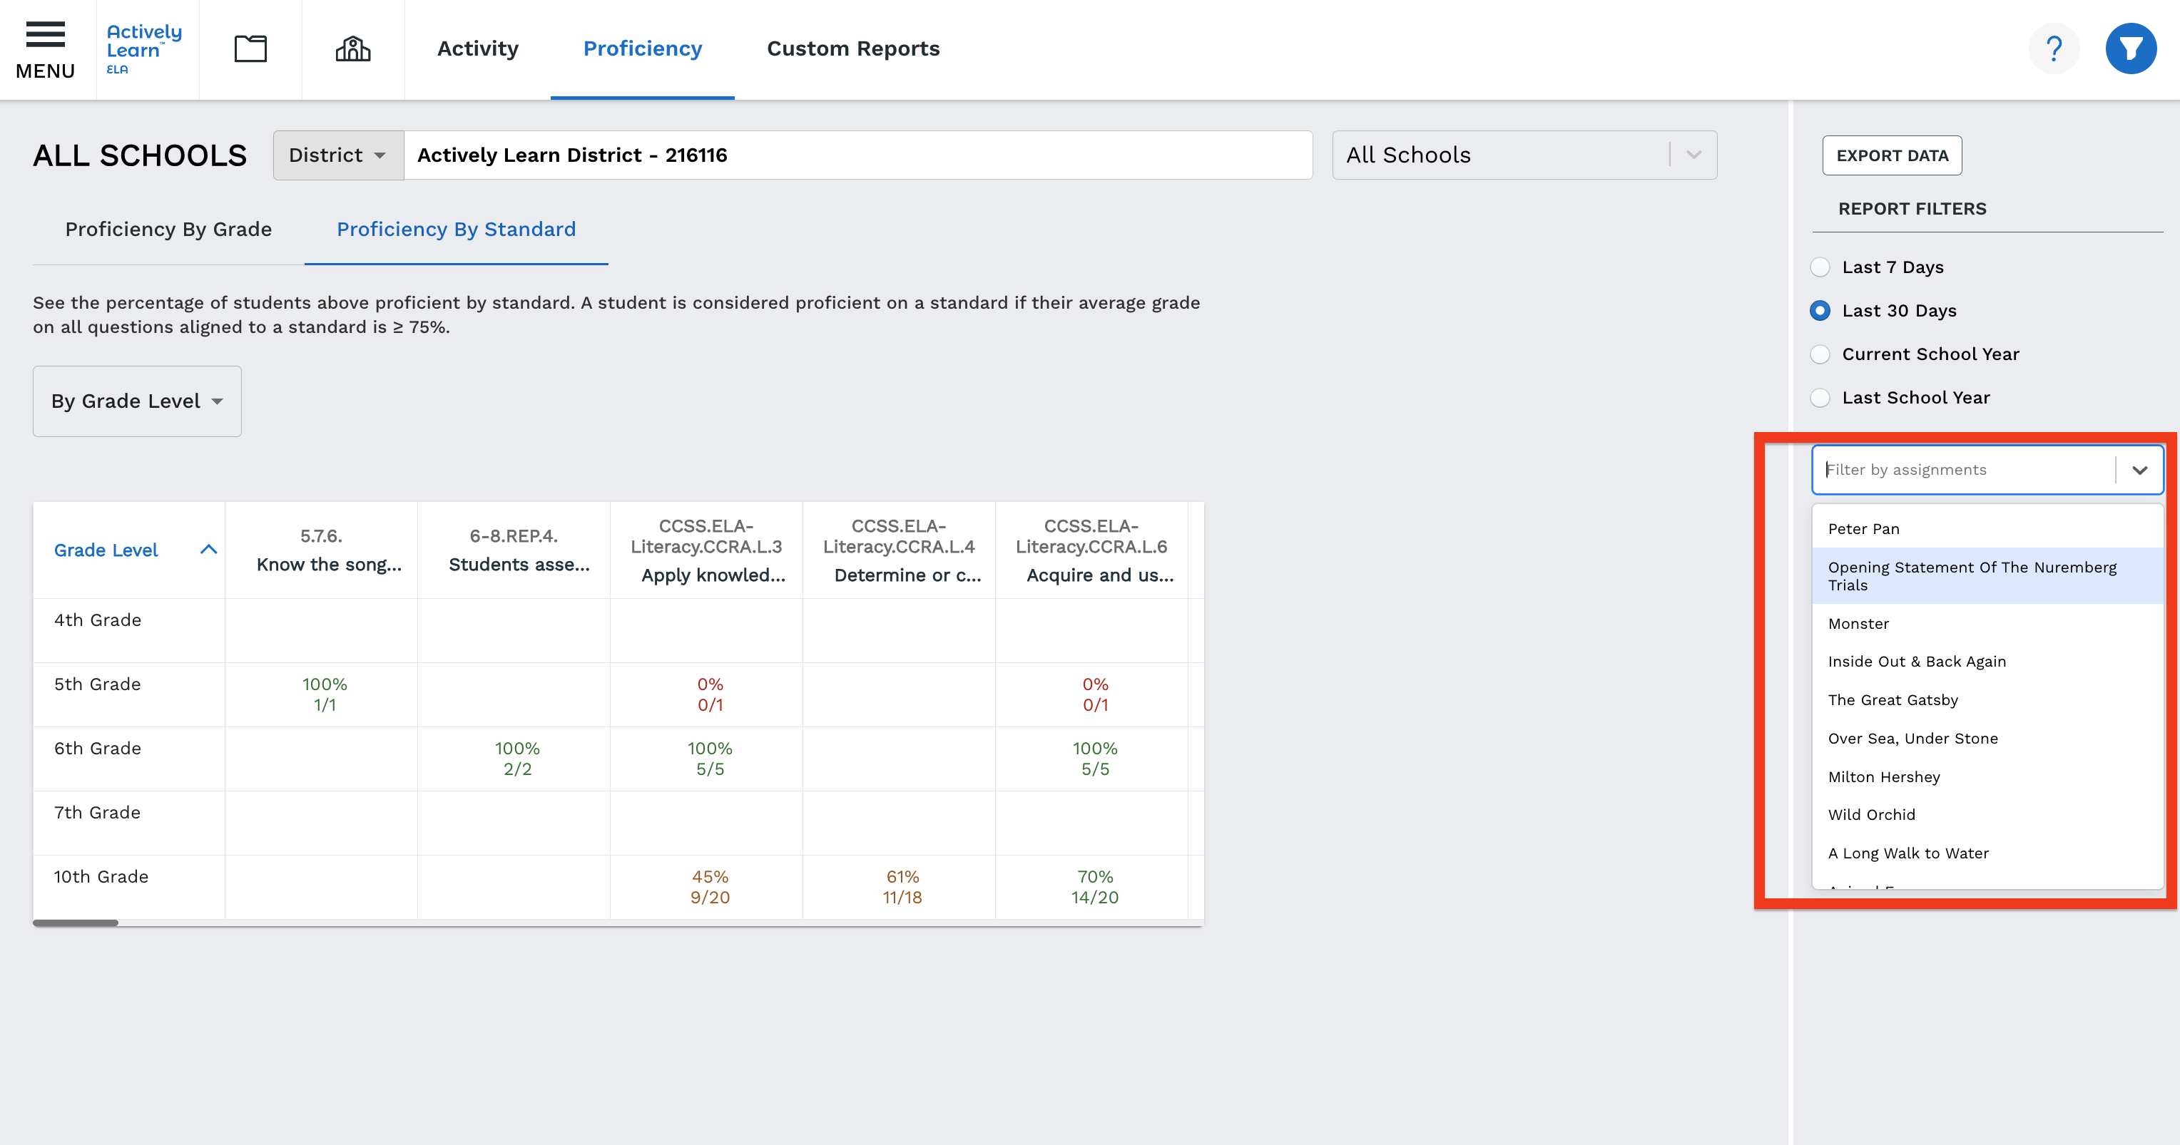This screenshot has width=2180, height=1145.
Task: Select Last School Year radio button
Action: tap(1820, 397)
